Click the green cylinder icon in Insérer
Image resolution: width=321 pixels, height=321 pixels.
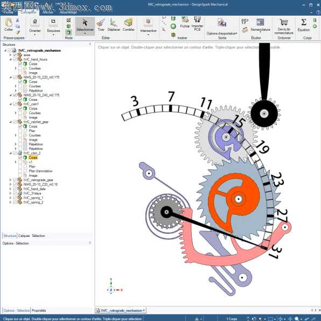tap(173, 19)
